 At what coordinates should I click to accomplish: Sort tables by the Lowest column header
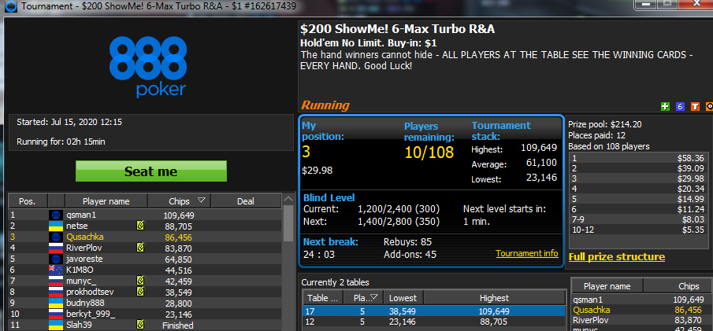click(x=403, y=298)
